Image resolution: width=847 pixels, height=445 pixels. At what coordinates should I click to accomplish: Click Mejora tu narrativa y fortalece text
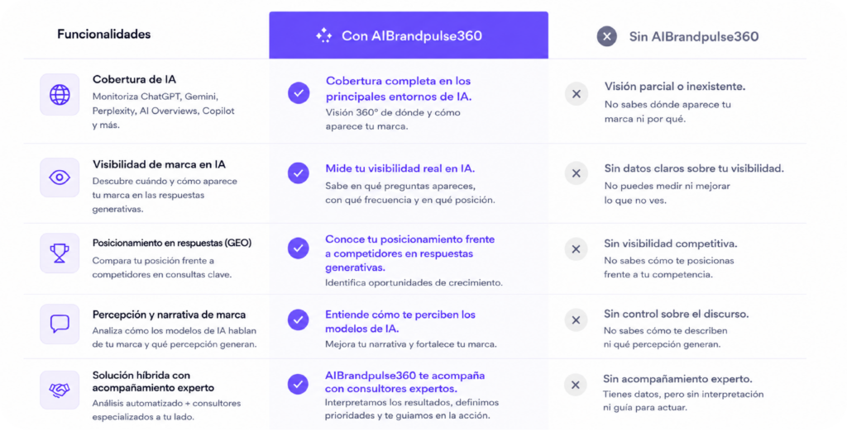(410, 344)
